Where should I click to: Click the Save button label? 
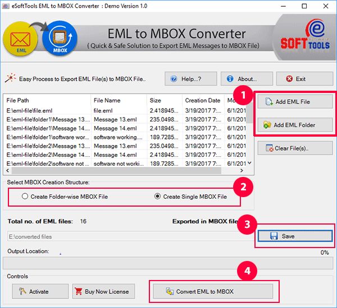tap(288, 236)
